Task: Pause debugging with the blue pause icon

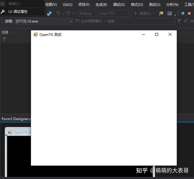Action: (x=183, y=13)
